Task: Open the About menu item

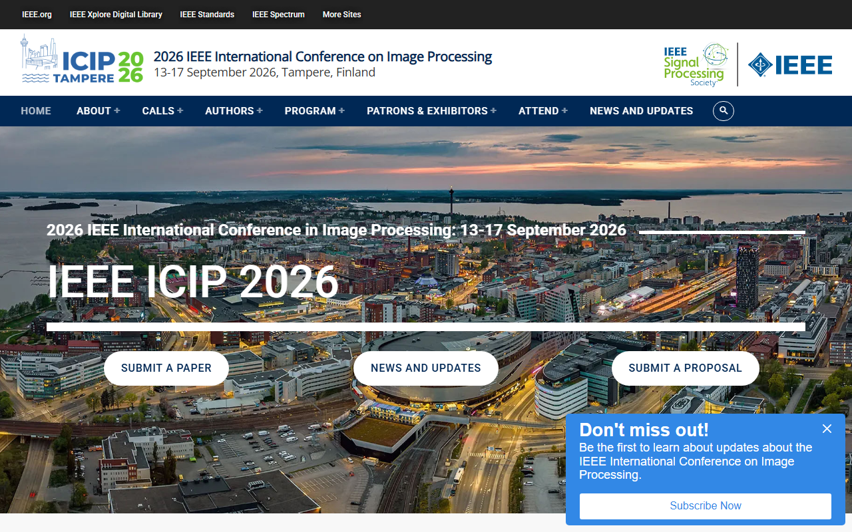Action: coord(94,111)
